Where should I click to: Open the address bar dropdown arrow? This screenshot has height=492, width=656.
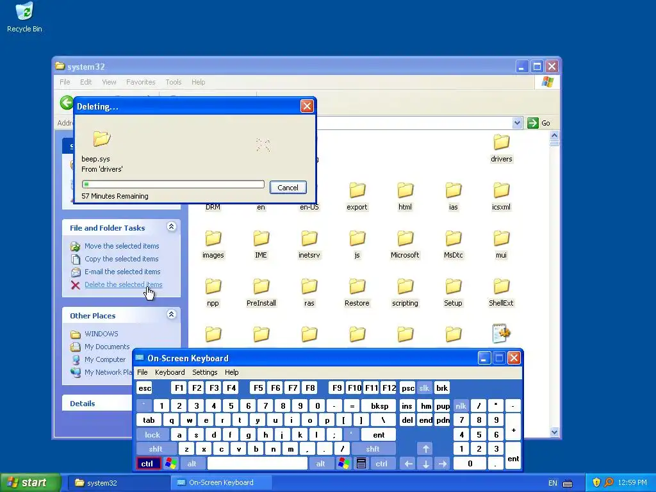point(517,123)
